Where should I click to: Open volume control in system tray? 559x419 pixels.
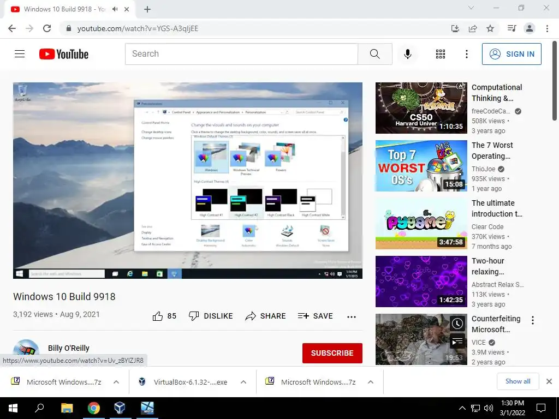coord(489,408)
